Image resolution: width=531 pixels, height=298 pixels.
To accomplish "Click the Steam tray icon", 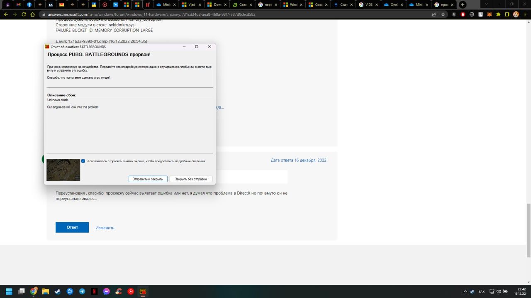I will tap(473, 291).
